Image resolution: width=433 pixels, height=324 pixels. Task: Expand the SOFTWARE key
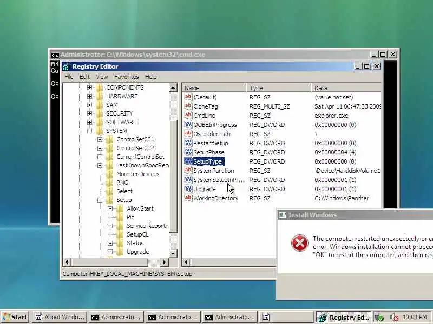[89, 122]
